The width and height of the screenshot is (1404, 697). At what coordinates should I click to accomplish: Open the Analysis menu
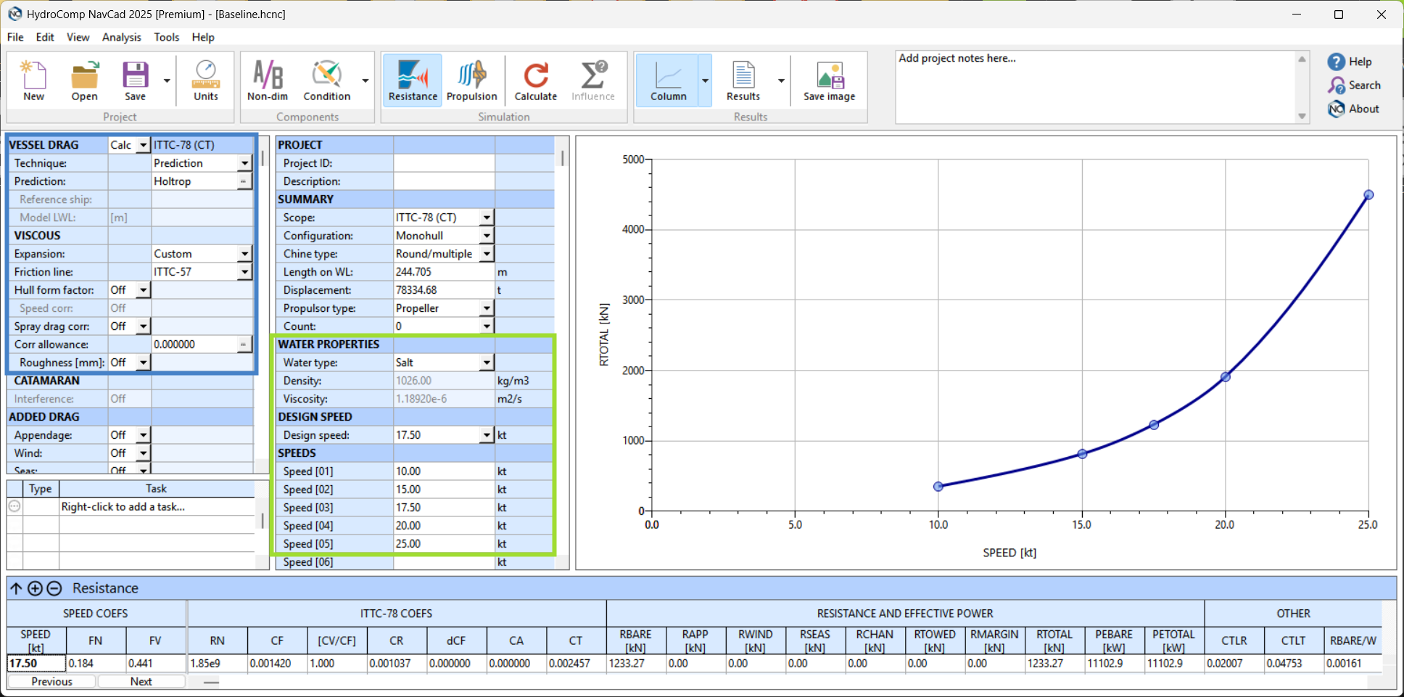tap(121, 37)
